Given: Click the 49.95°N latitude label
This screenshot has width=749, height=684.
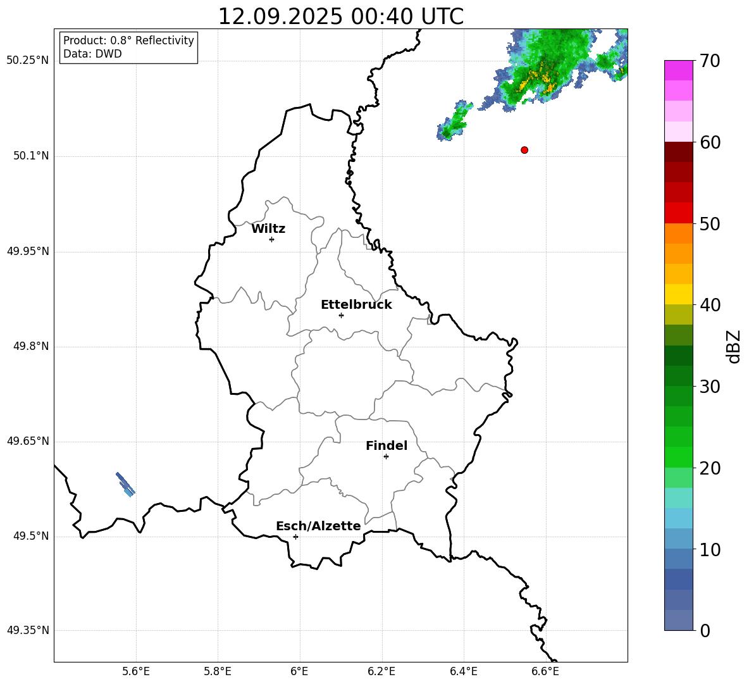Looking at the screenshot, I should pos(28,251).
